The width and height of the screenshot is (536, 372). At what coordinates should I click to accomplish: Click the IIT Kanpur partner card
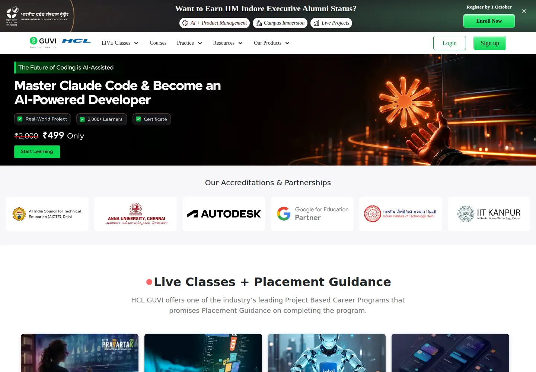(x=489, y=214)
